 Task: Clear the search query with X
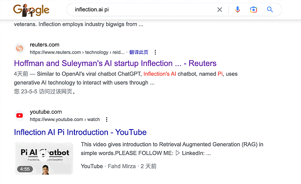(220, 9)
